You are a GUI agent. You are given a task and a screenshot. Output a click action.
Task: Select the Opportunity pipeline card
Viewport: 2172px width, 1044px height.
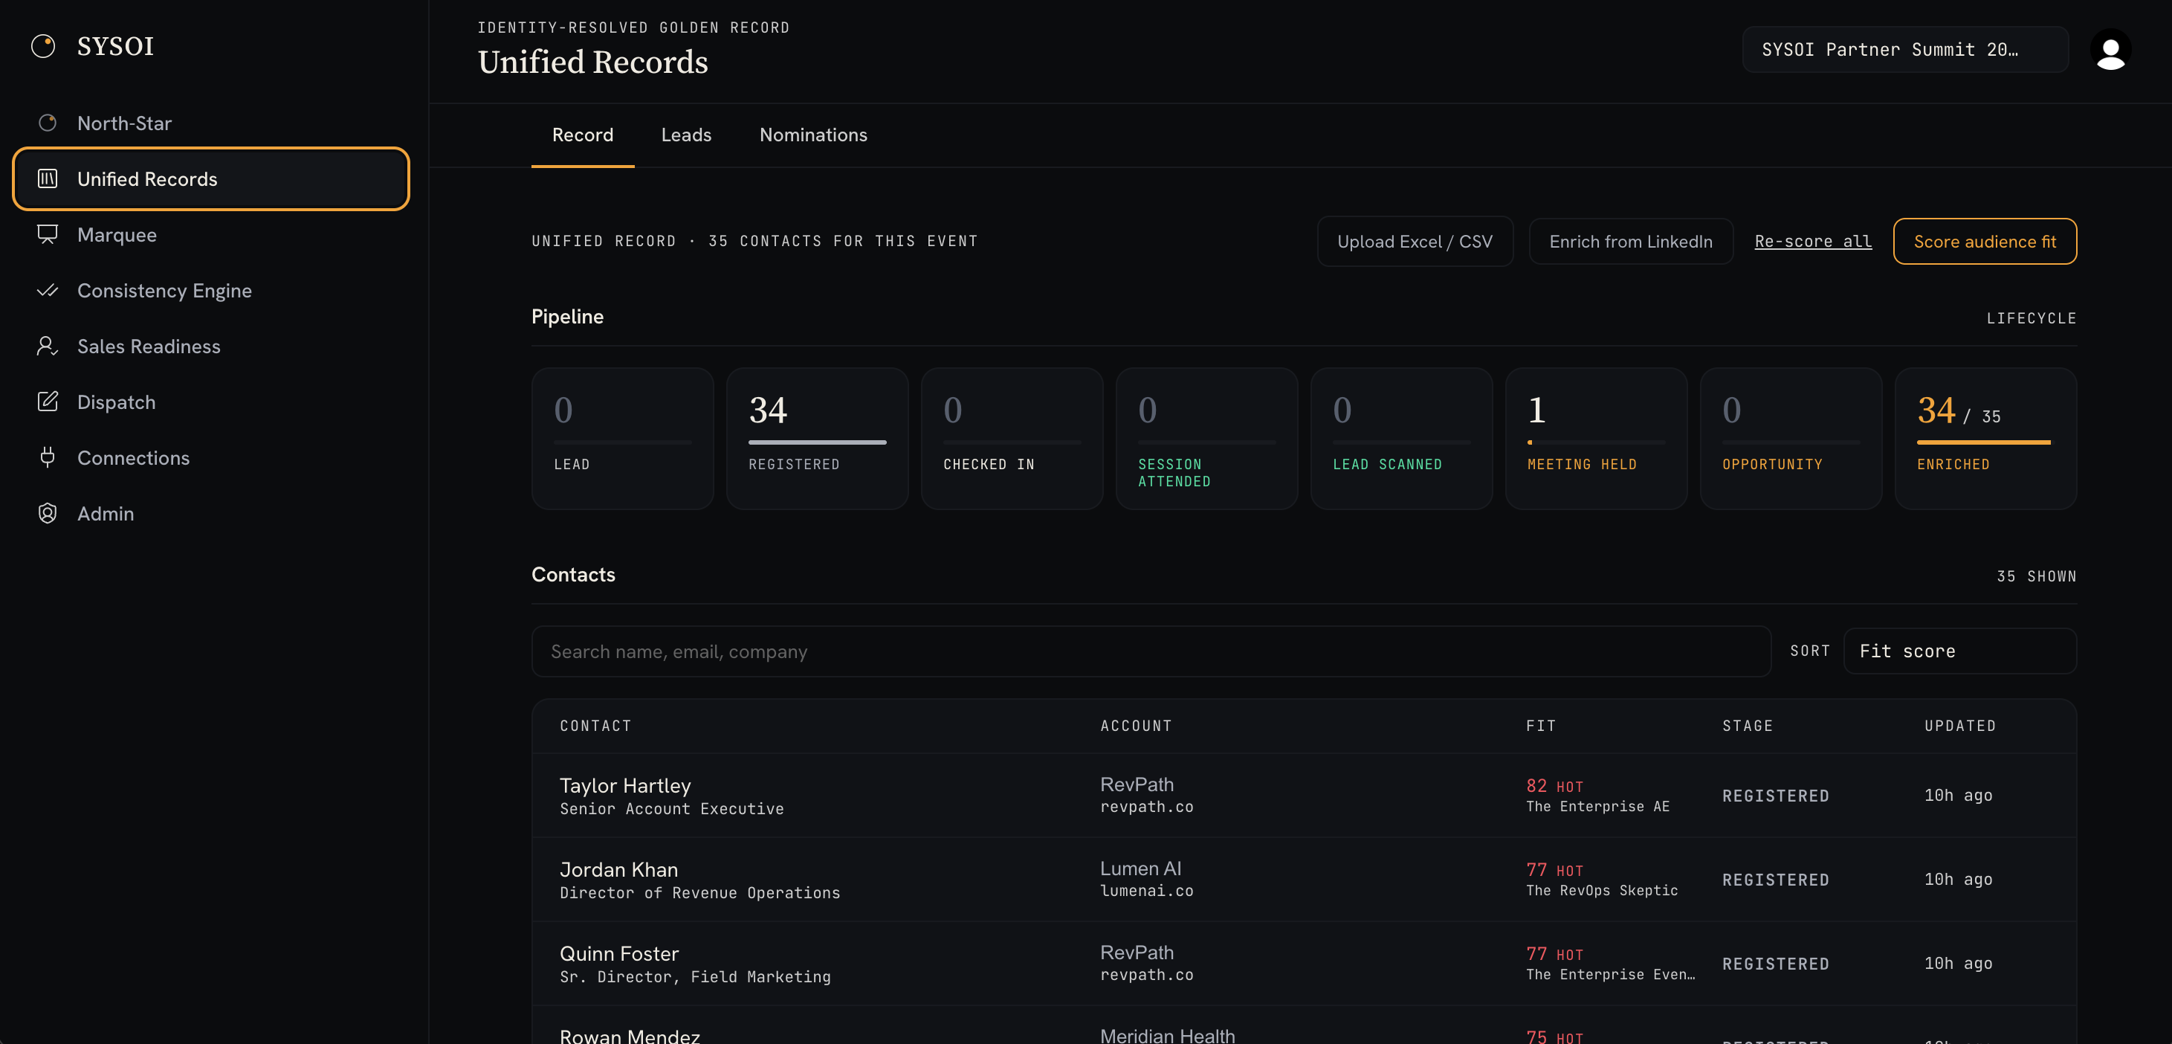click(x=1791, y=438)
